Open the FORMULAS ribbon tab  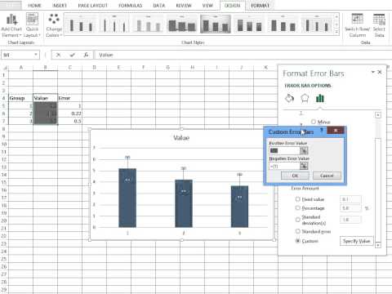[x=130, y=6]
